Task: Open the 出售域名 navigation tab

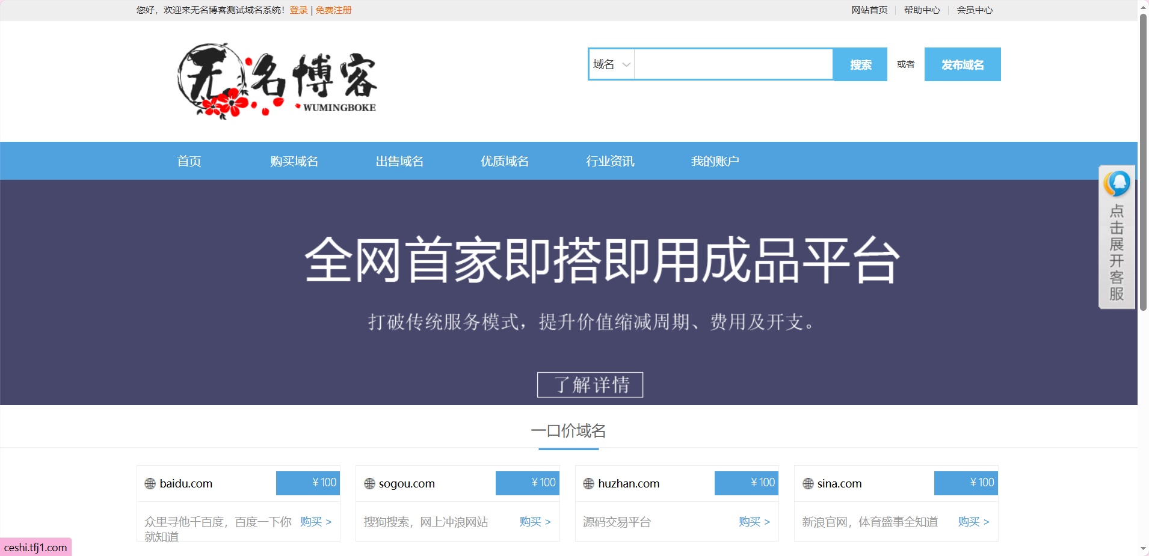Action: tap(399, 160)
